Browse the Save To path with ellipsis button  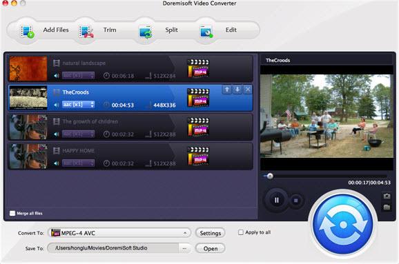(184, 248)
